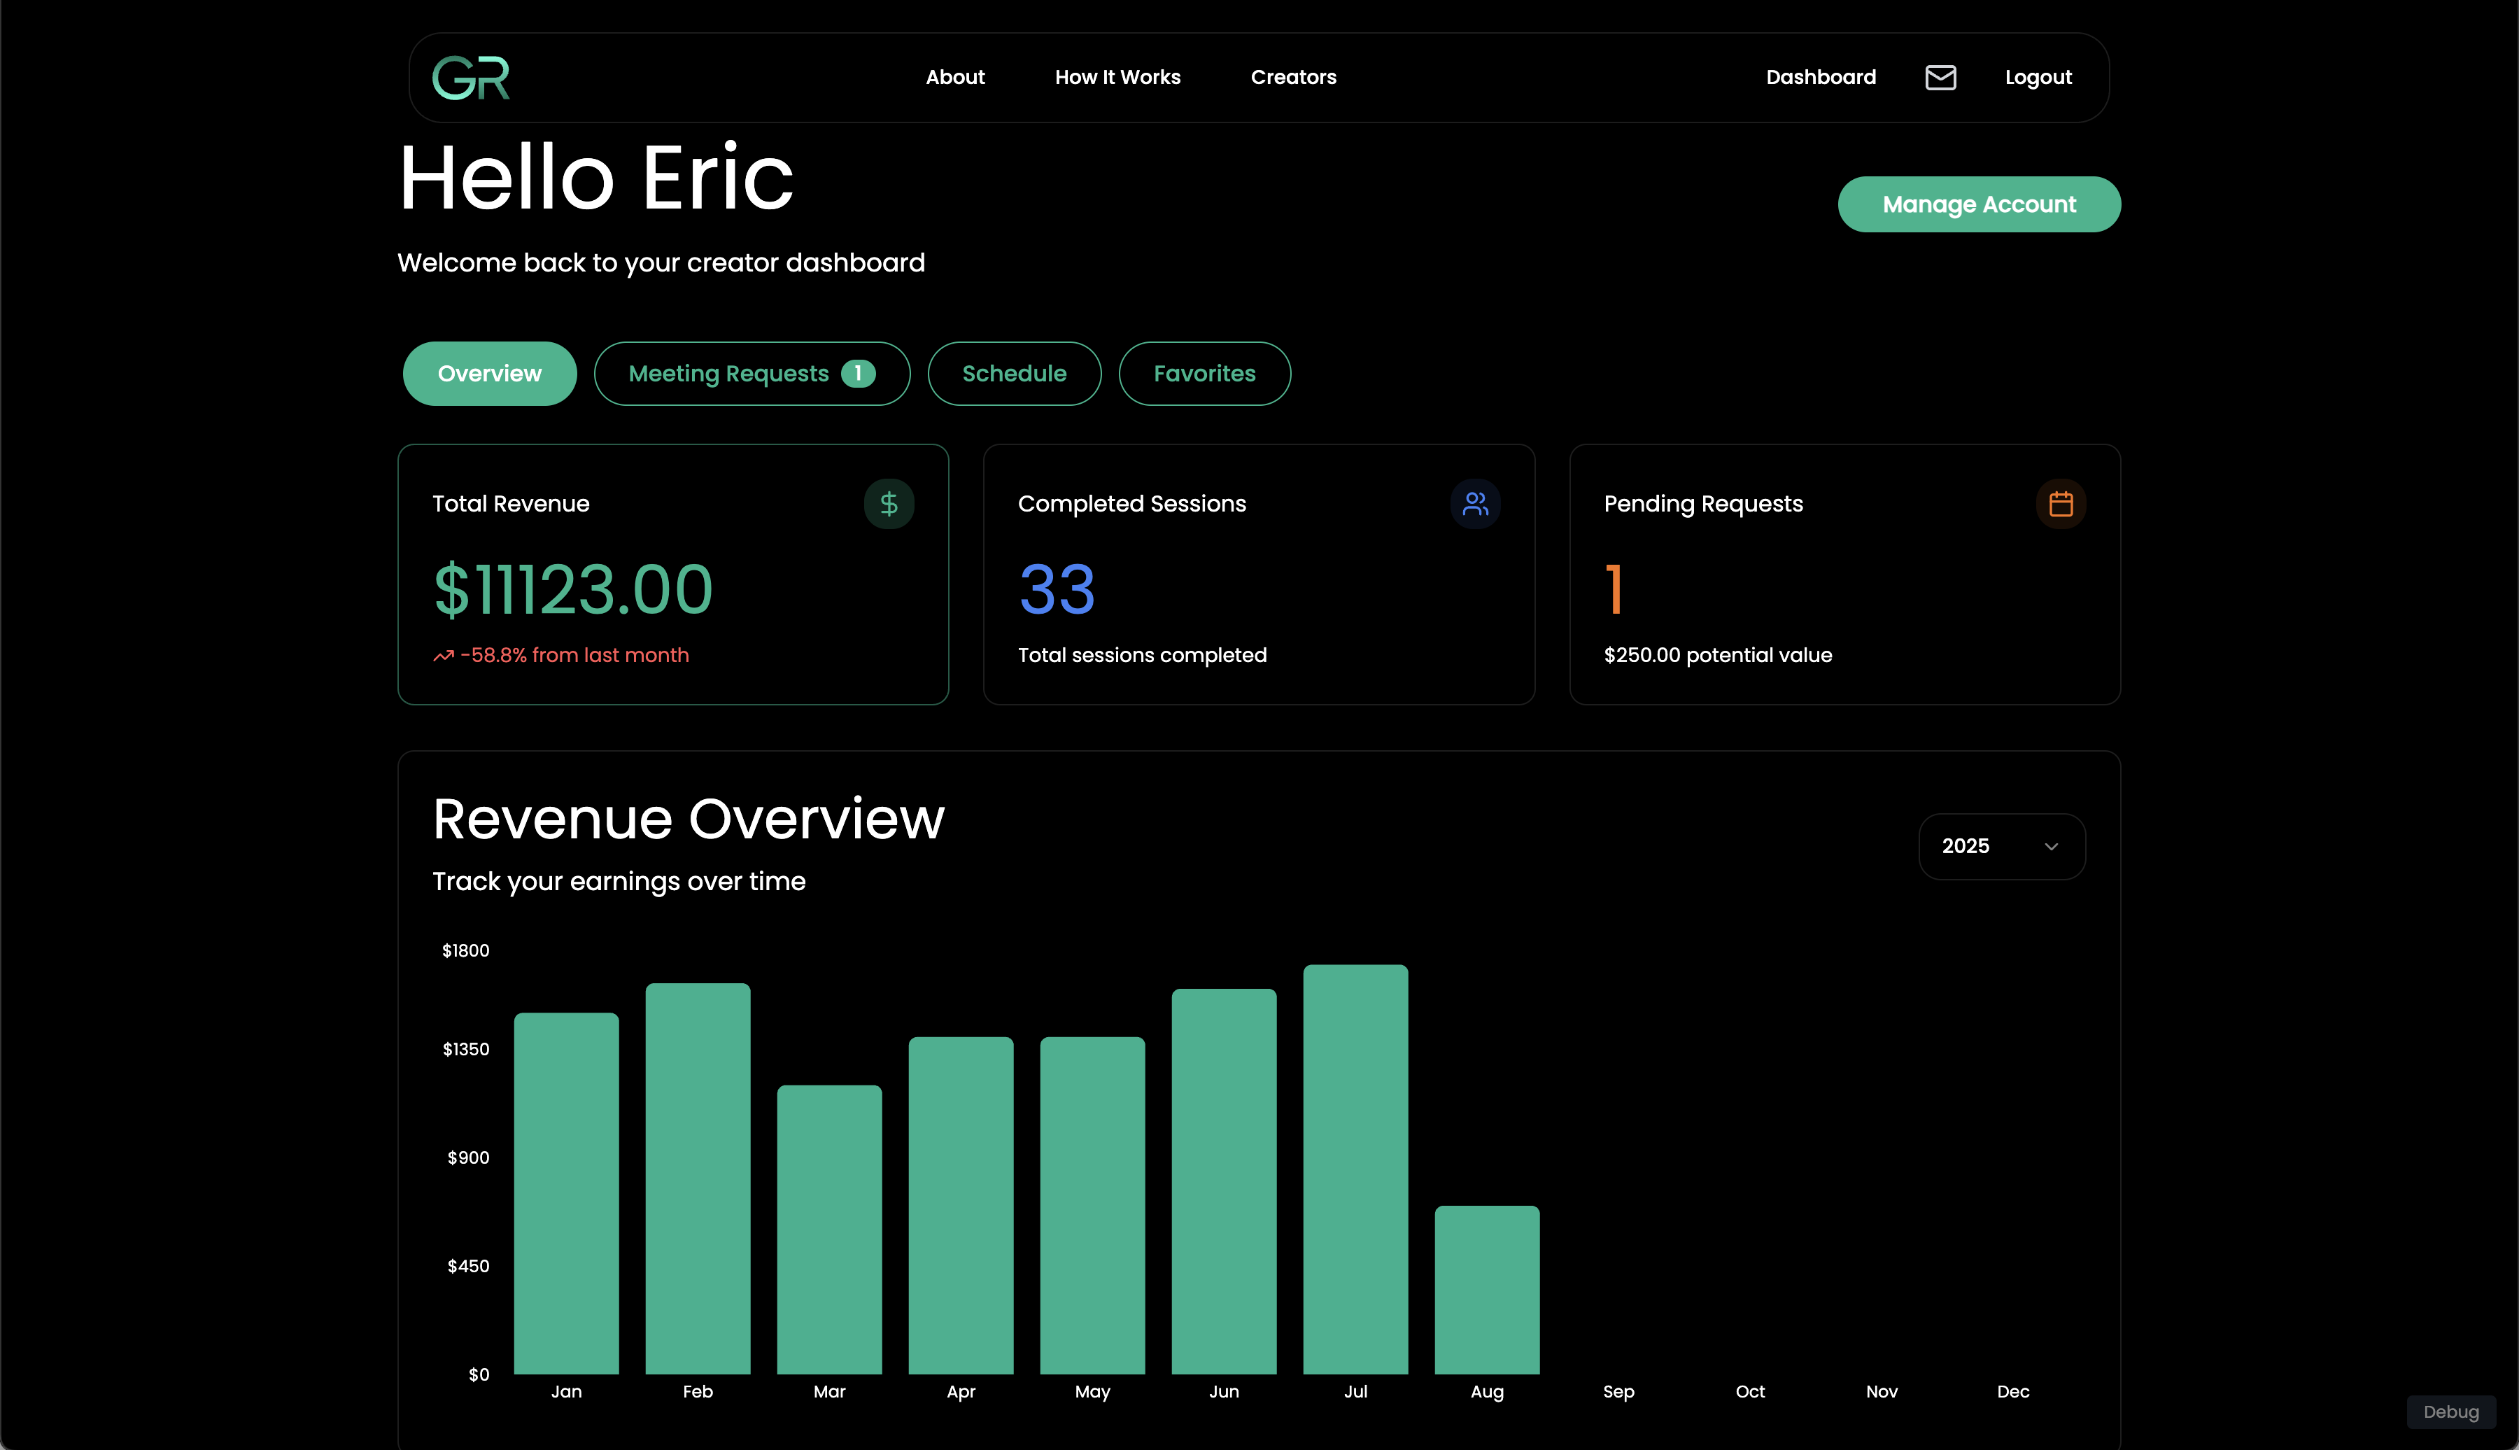Click the calendar icon in Pending Requests
Screen dimensions: 2519x1450
(x=2060, y=504)
